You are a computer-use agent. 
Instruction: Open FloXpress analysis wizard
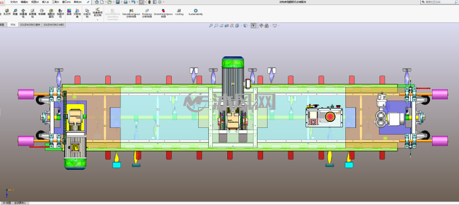pyautogui.click(x=147, y=13)
